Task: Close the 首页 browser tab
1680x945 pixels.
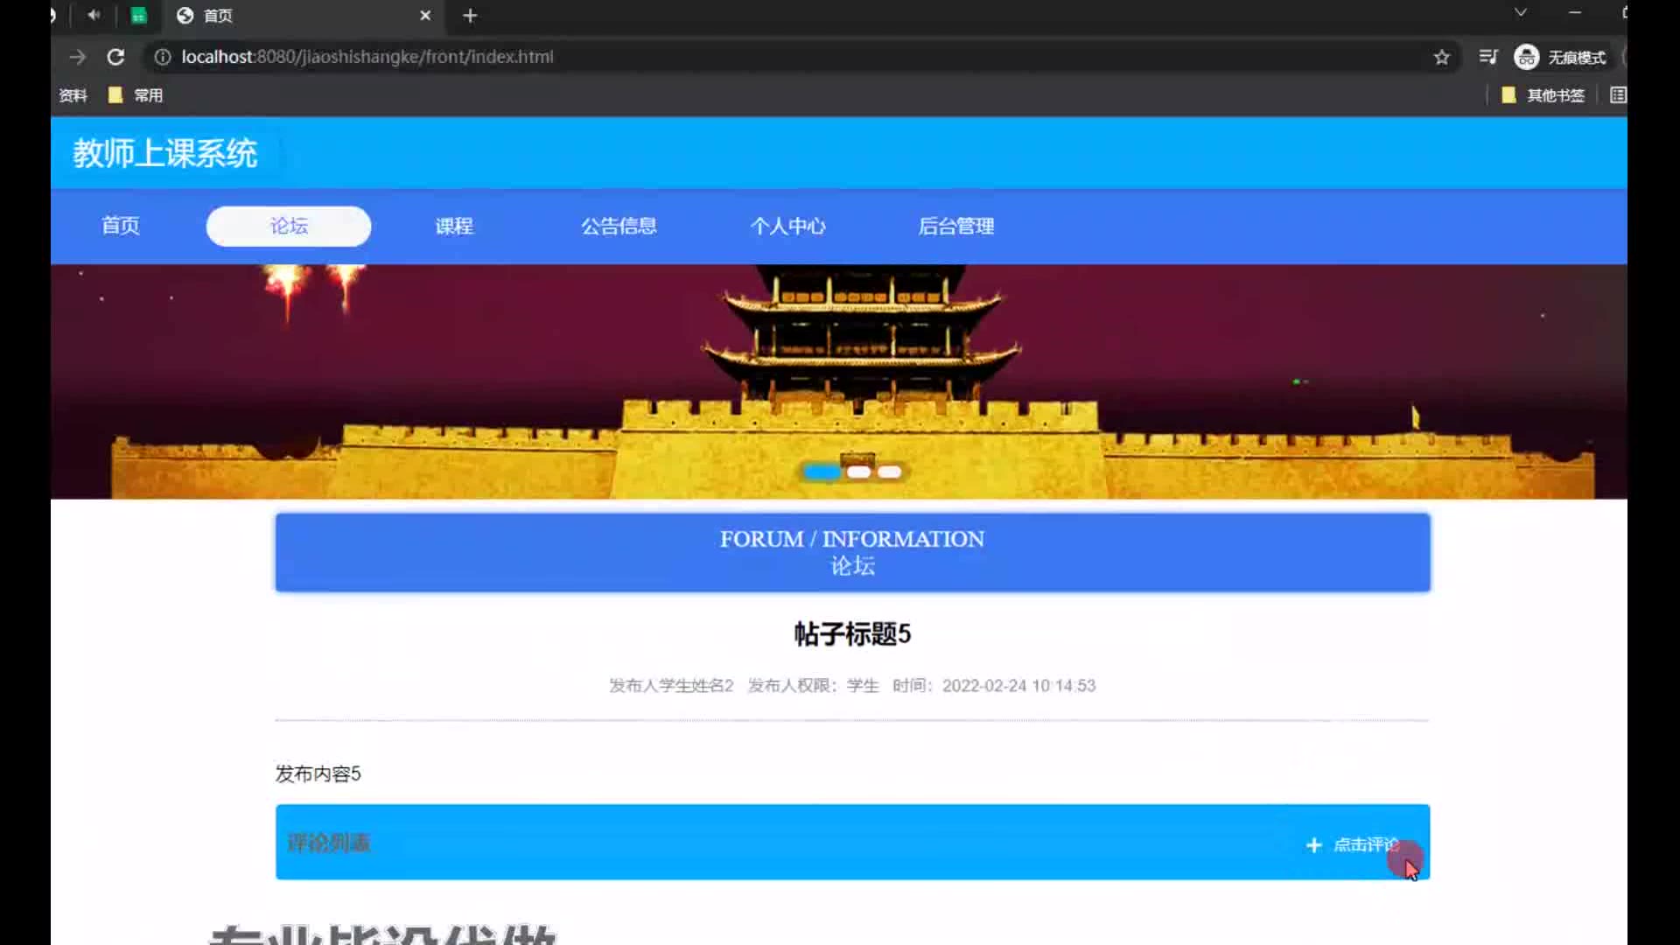Action: point(425,16)
